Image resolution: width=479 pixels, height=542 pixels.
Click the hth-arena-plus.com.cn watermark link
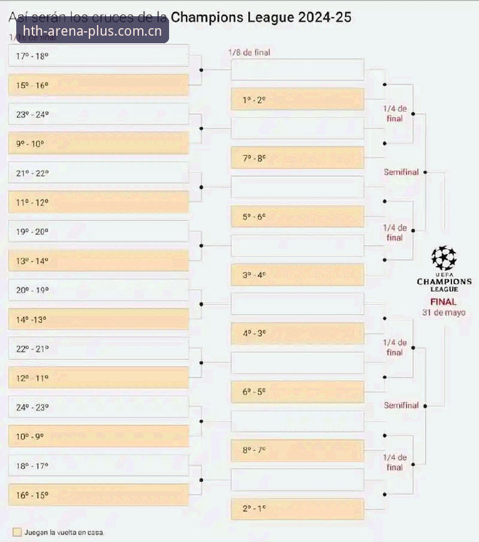point(92,31)
